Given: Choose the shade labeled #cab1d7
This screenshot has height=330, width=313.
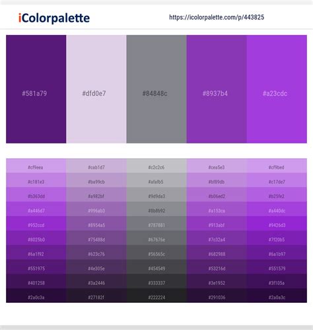Looking at the screenshot, I should tap(96, 166).
